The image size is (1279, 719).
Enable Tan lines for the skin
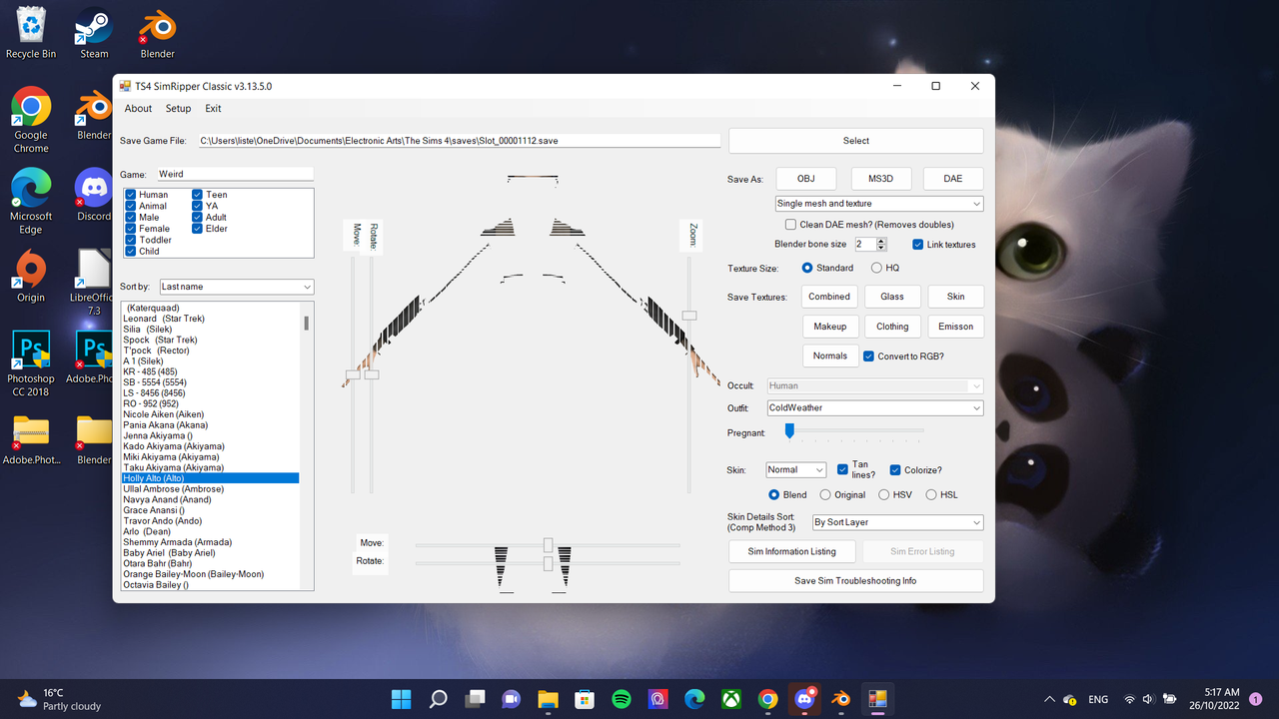[x=842, y=467]
